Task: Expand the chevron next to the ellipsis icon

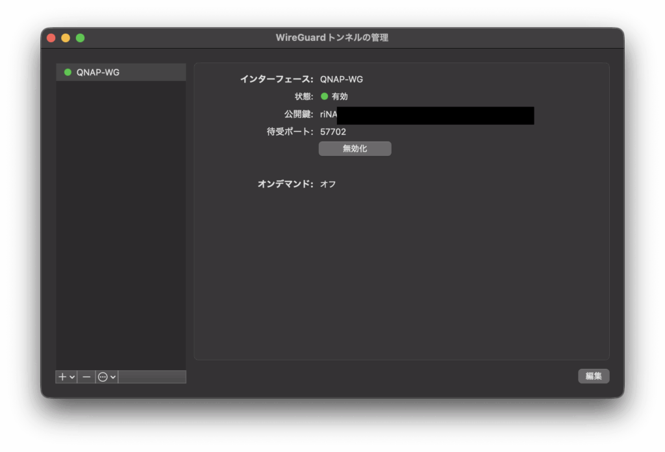Action: pos(113,377)
